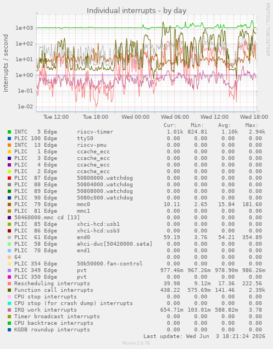The height and width of the screenshot is (349, 273).
Task: Click the 'Tue 12:00' x-axis label
Action: point(56,117)
